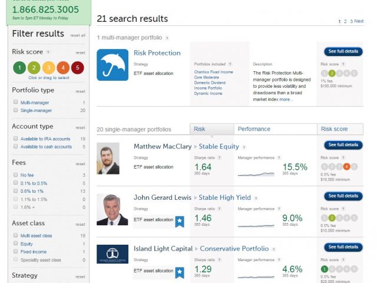Select the red risk score 5 circle
Image resolution: width=377 pixels, height=283 pixels.
[78, 68]
